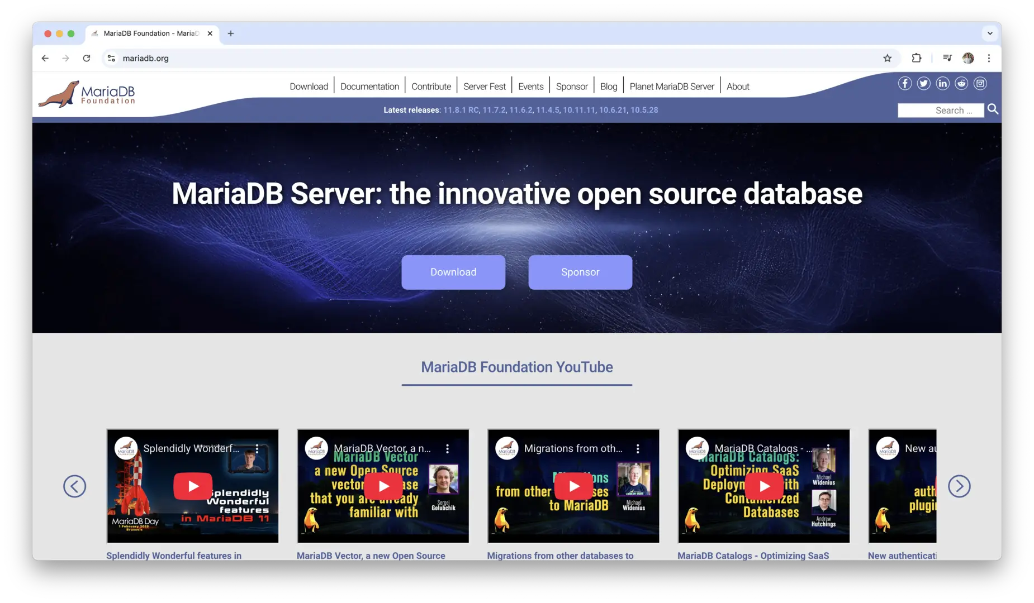Click the search magnifier icon

(993, 109)
